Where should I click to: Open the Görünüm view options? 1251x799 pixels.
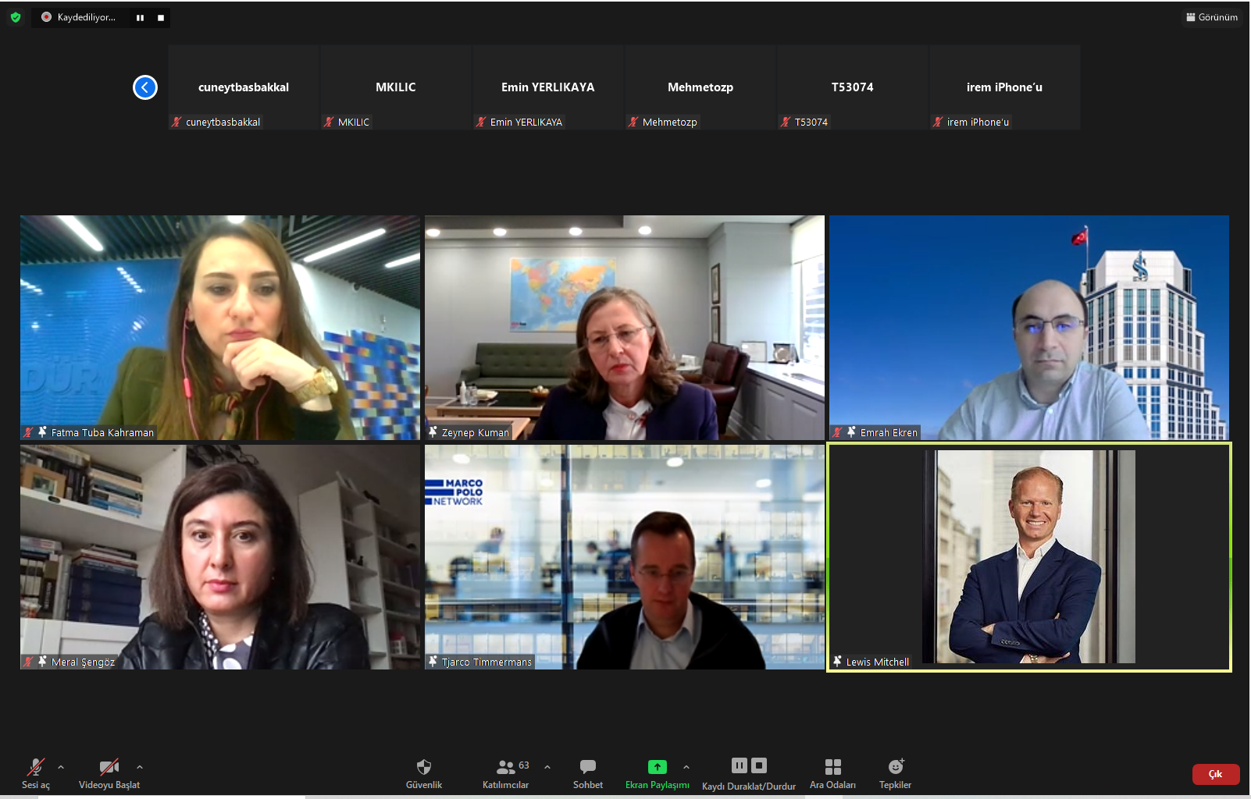coord(1212,17)
